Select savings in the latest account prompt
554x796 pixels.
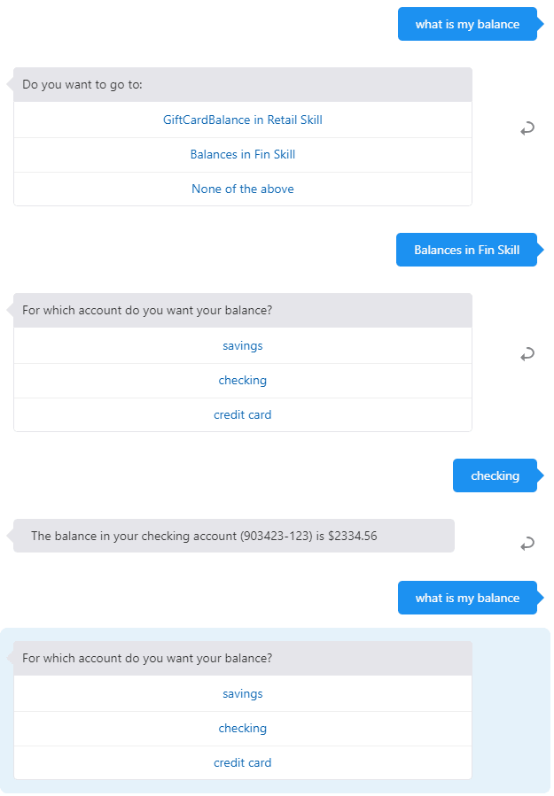(x=242, y=693)
